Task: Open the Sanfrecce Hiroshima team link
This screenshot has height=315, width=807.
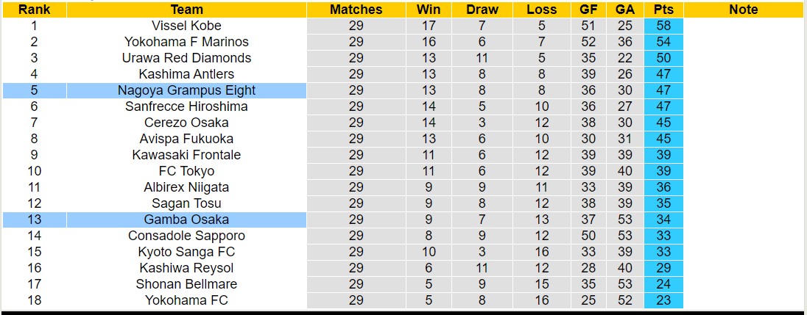Action: 186,106
